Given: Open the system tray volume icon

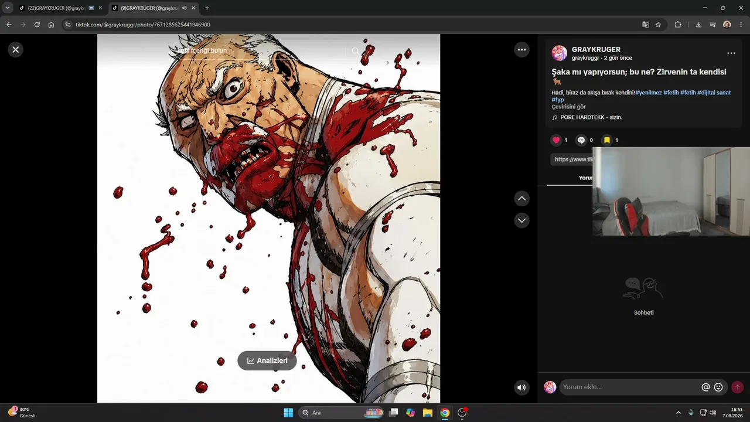Looking at the screenshot, I should click(x=713, y=413).
